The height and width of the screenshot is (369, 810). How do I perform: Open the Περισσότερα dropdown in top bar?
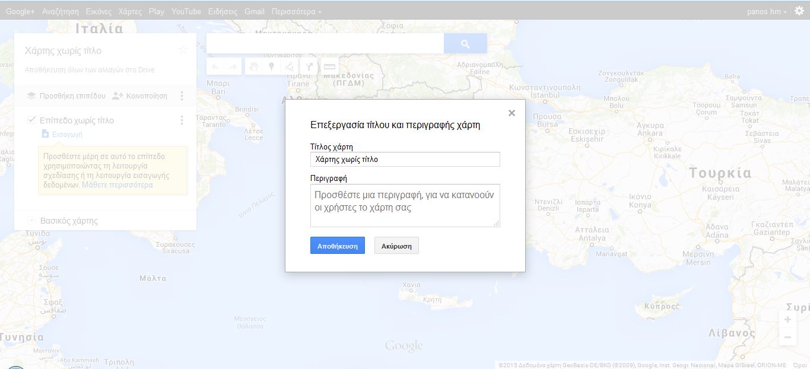[x=297, y=11]
